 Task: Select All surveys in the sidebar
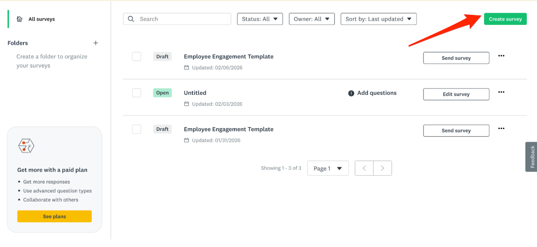pos(42,19)
